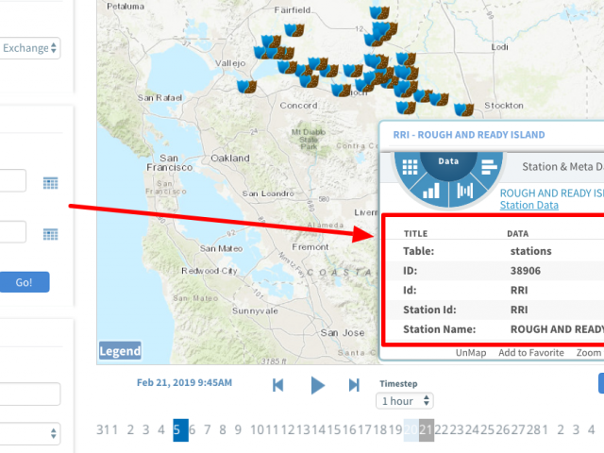Image resolution: width=604 pixels, height=453 pixels.
Task: Select the candlestick plot icon in radial menu
Action: tap(465, 191)
